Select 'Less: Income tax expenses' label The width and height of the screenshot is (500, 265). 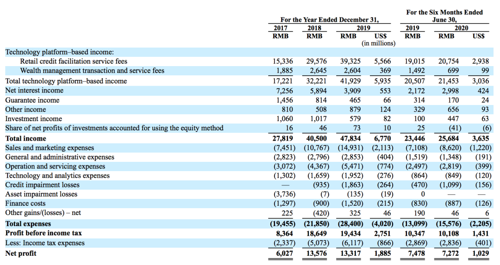pos(45,243)
